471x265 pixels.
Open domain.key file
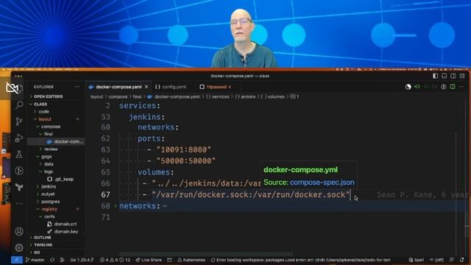[x=66, y=232]
